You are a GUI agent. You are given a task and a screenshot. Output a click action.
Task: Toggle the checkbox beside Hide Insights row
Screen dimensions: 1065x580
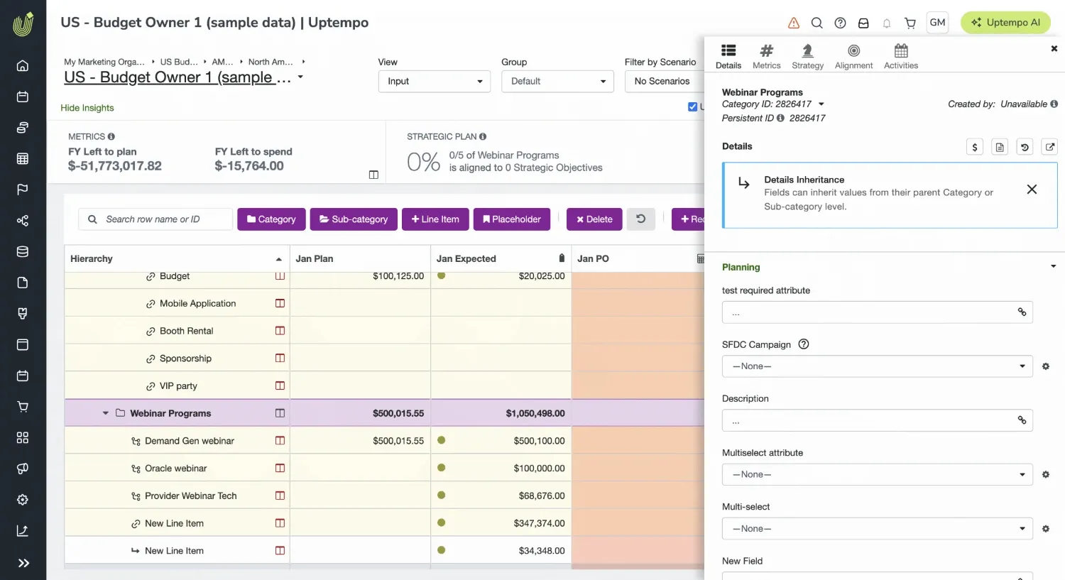[x=692, y=107]
